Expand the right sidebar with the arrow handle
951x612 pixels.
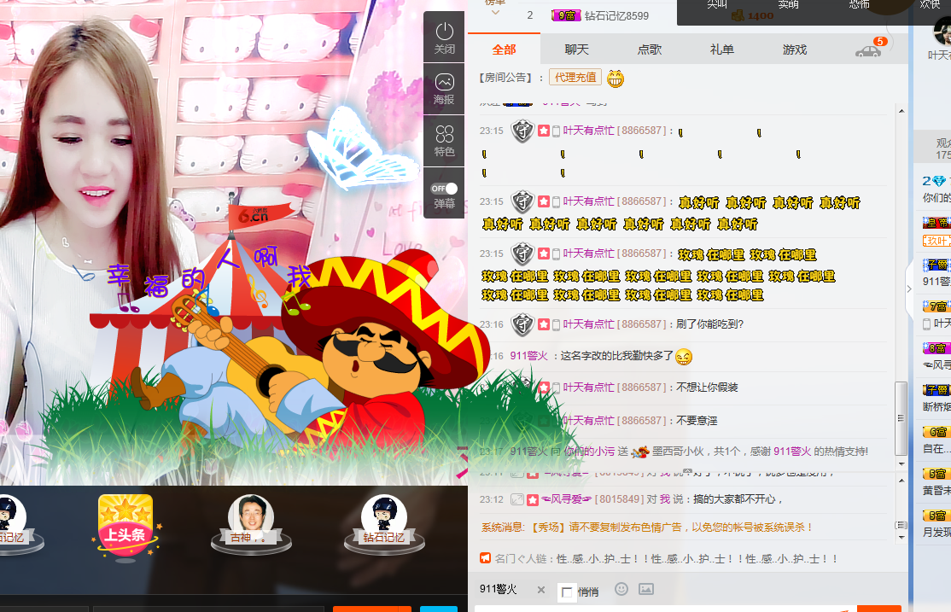[x=909, y=289]
